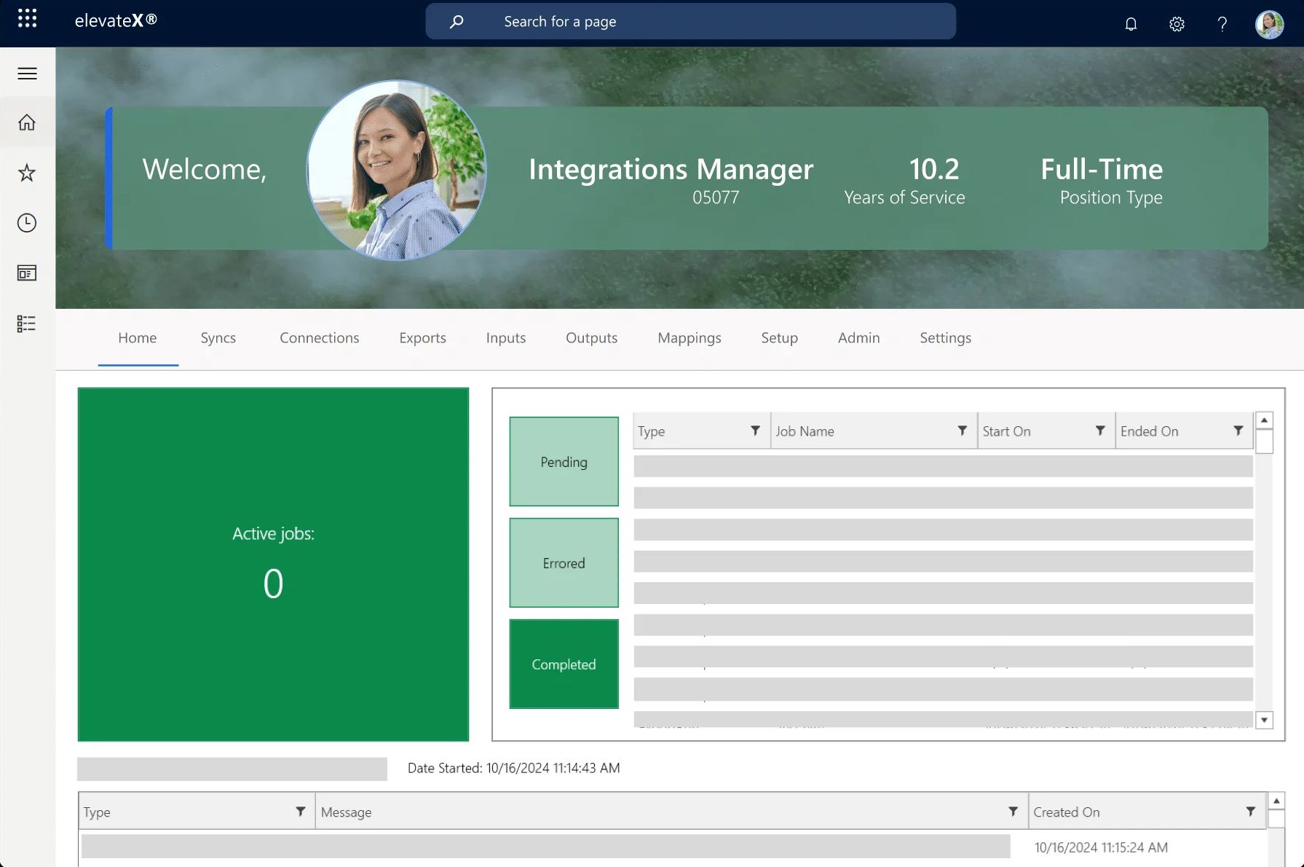Open the settings gear icon

click(1177, 23)
